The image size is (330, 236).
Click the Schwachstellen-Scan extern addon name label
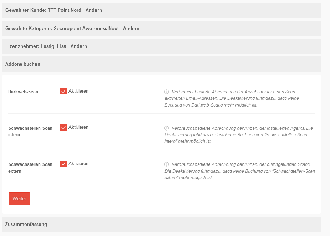30,168
